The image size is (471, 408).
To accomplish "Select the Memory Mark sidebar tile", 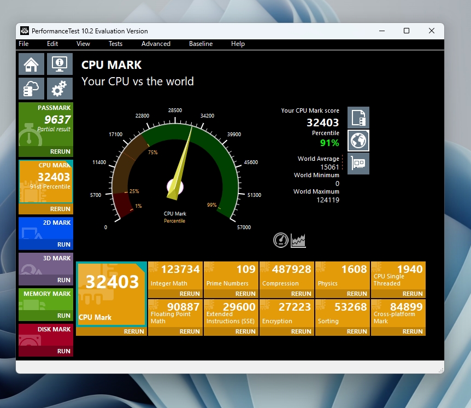I will click(x=46, y=300).
